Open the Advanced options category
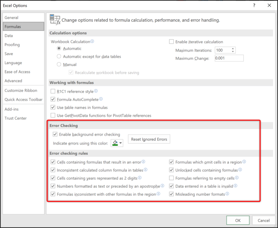This screenshot has height=228, width=278. coord(13,81)
